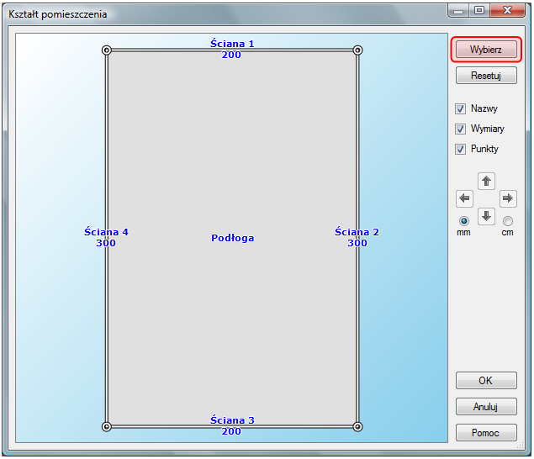The height and width of the screenshot is (459, 534).
Task: Click the down arrow move button
Action: 486,216
